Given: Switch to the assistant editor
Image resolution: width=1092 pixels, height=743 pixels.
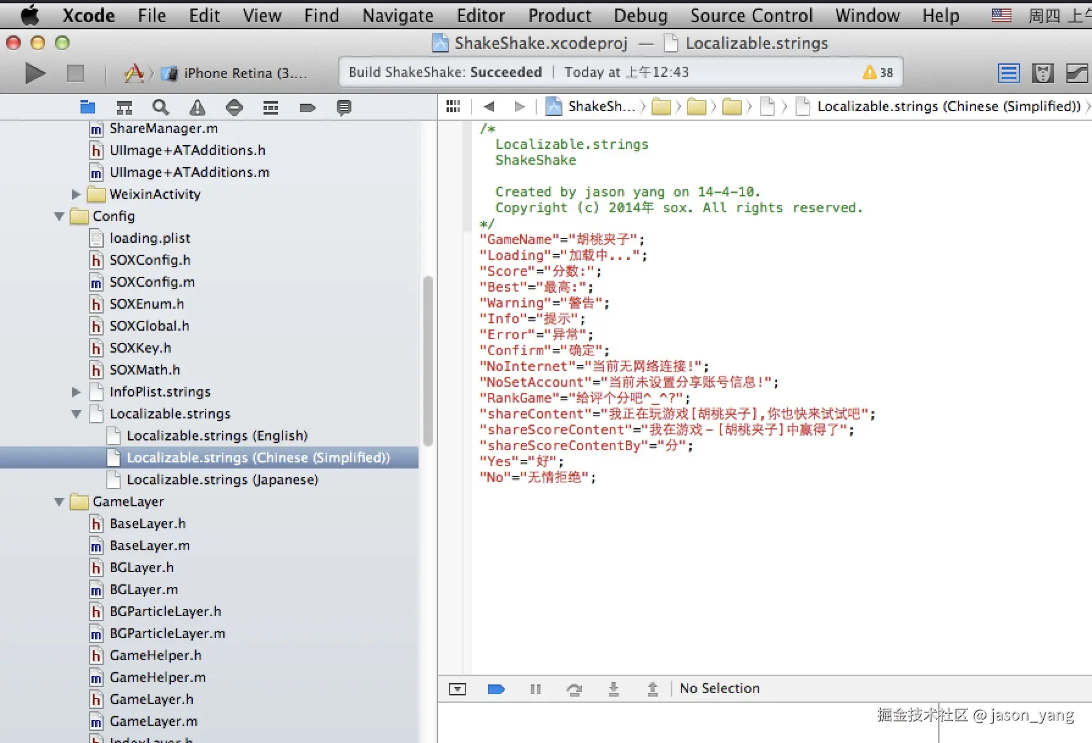Looking at the screenshot, I should pos(1043,73).
